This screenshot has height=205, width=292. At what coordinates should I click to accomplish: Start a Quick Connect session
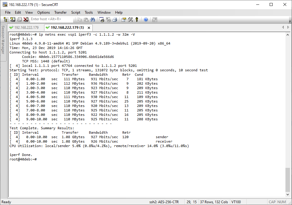tap(13, 19)
